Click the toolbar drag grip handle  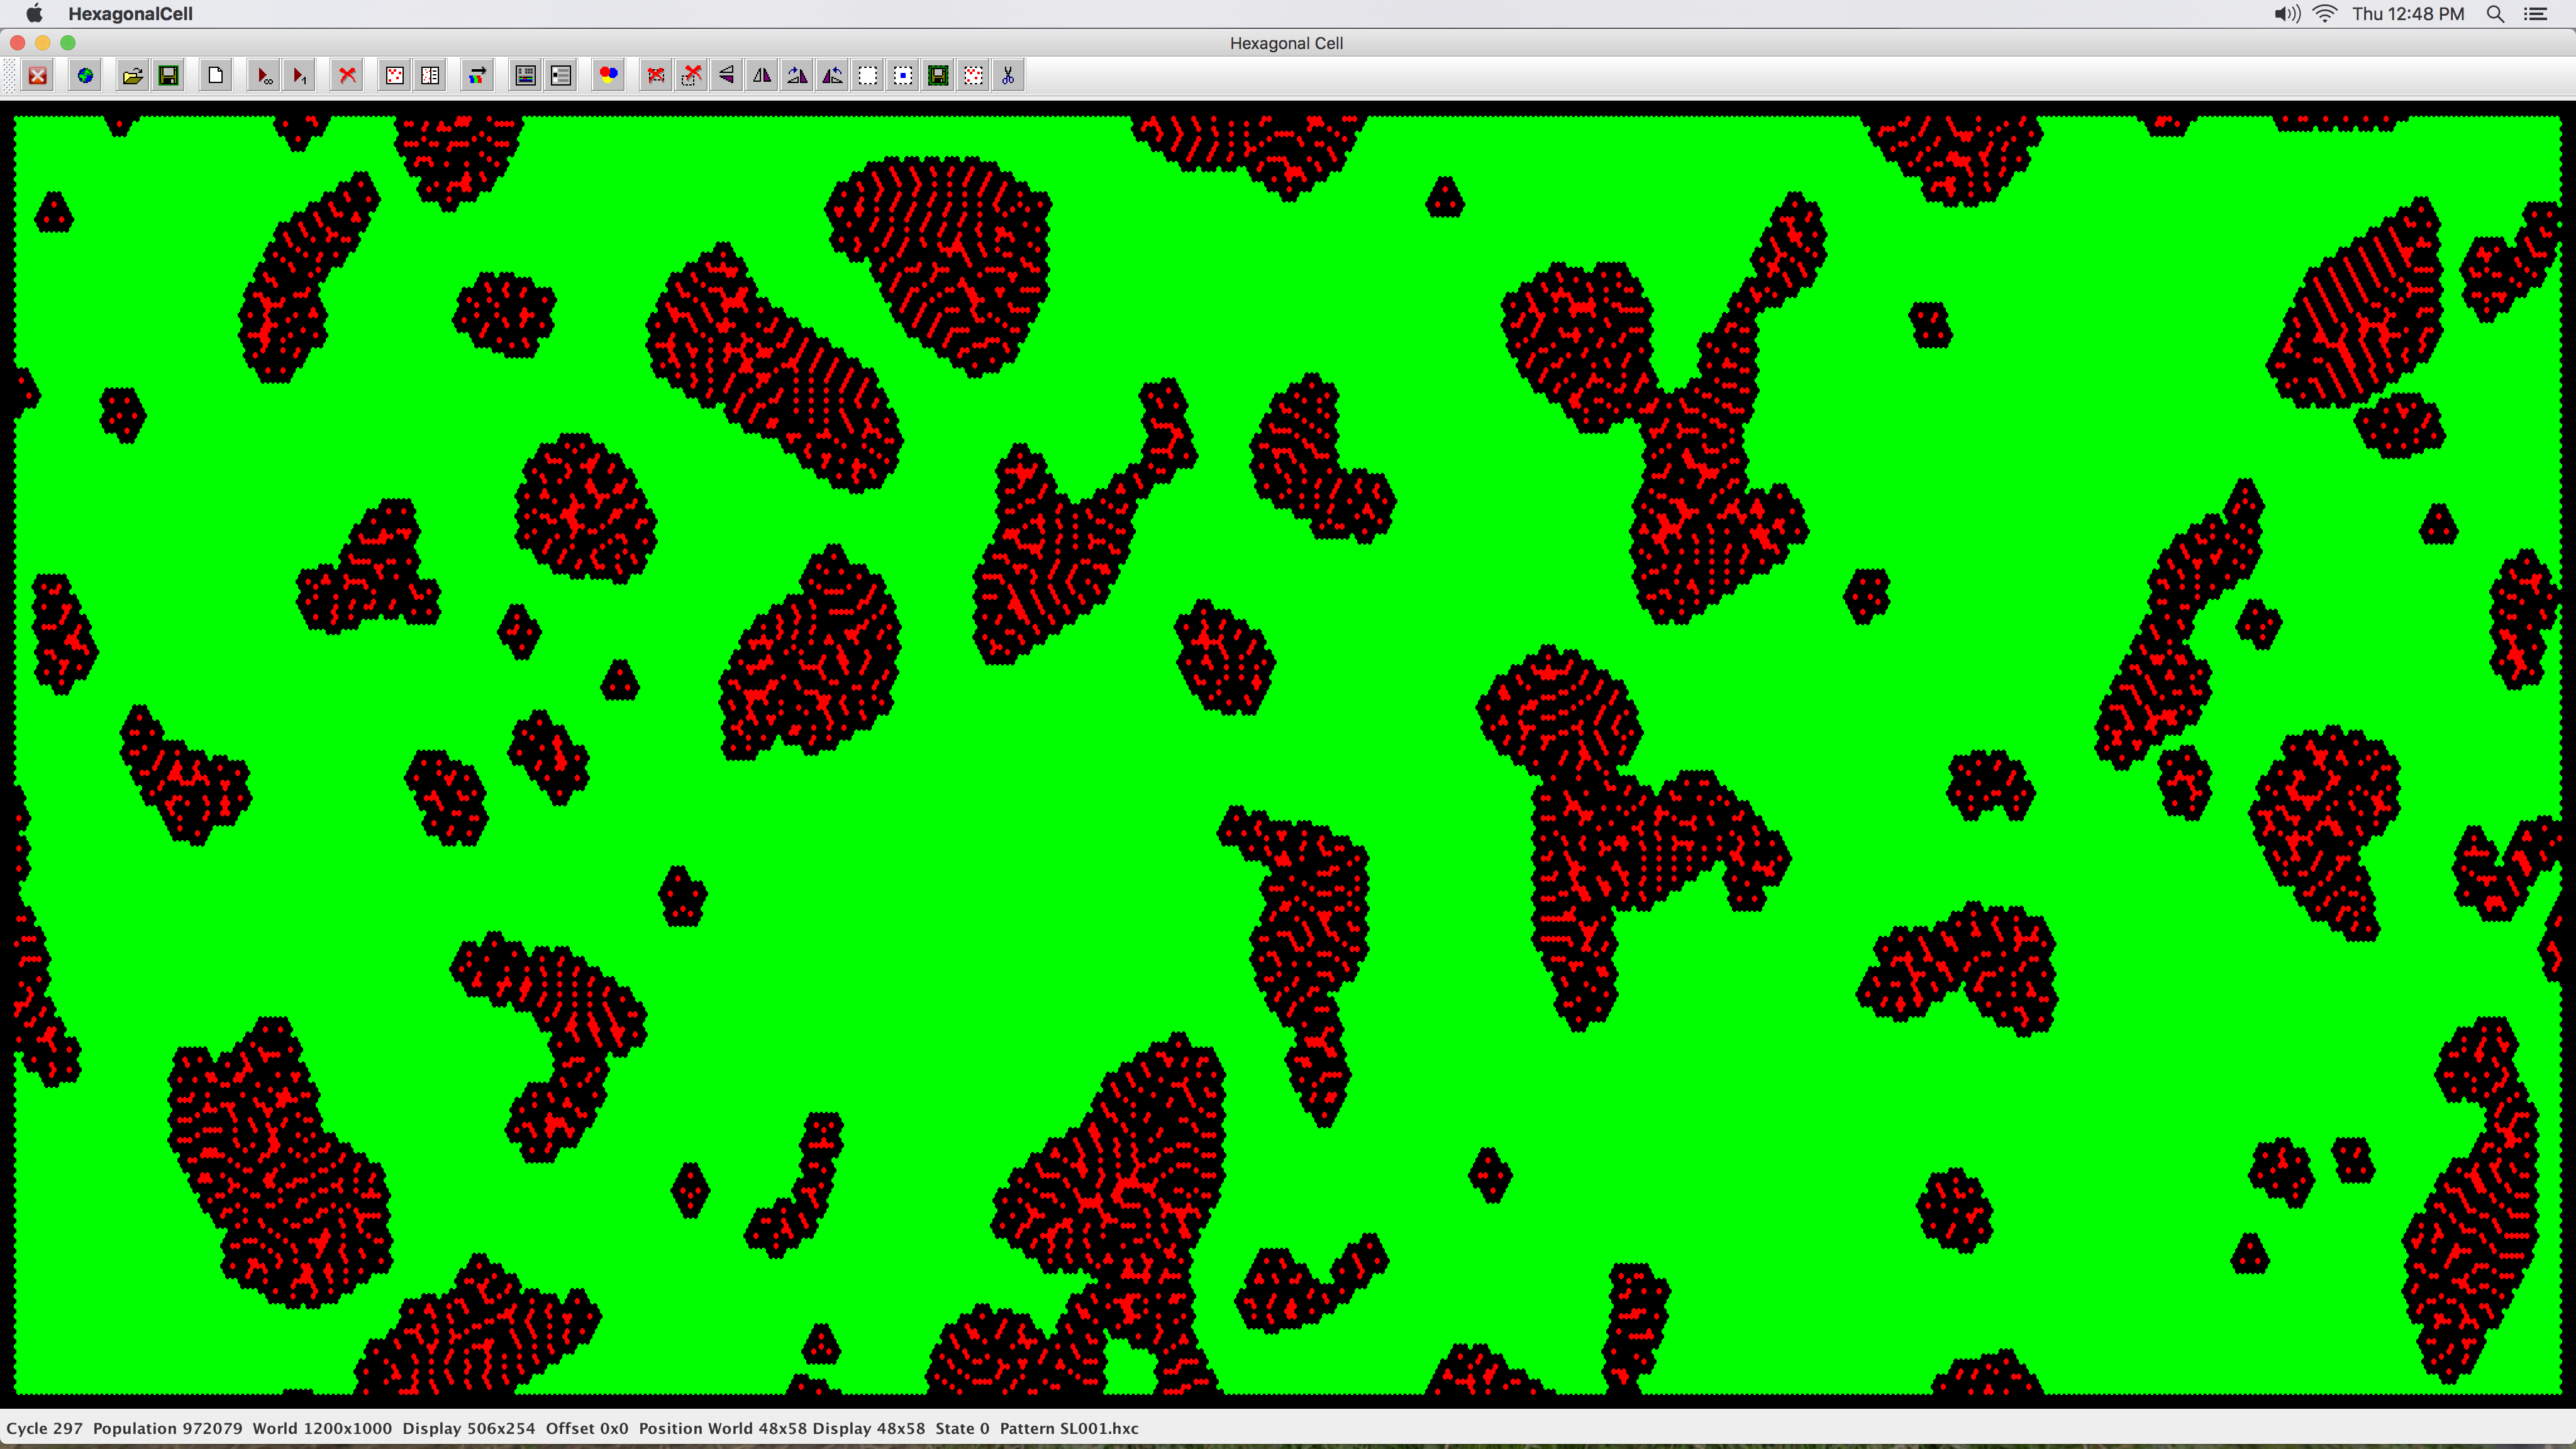10,76
